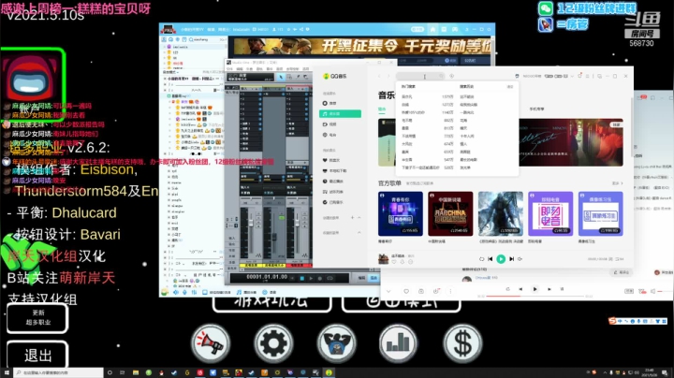This screenshot has height=378, width=674.
Task: Click the magnifier icon in QQ Music search box
Action: point(441,76)
